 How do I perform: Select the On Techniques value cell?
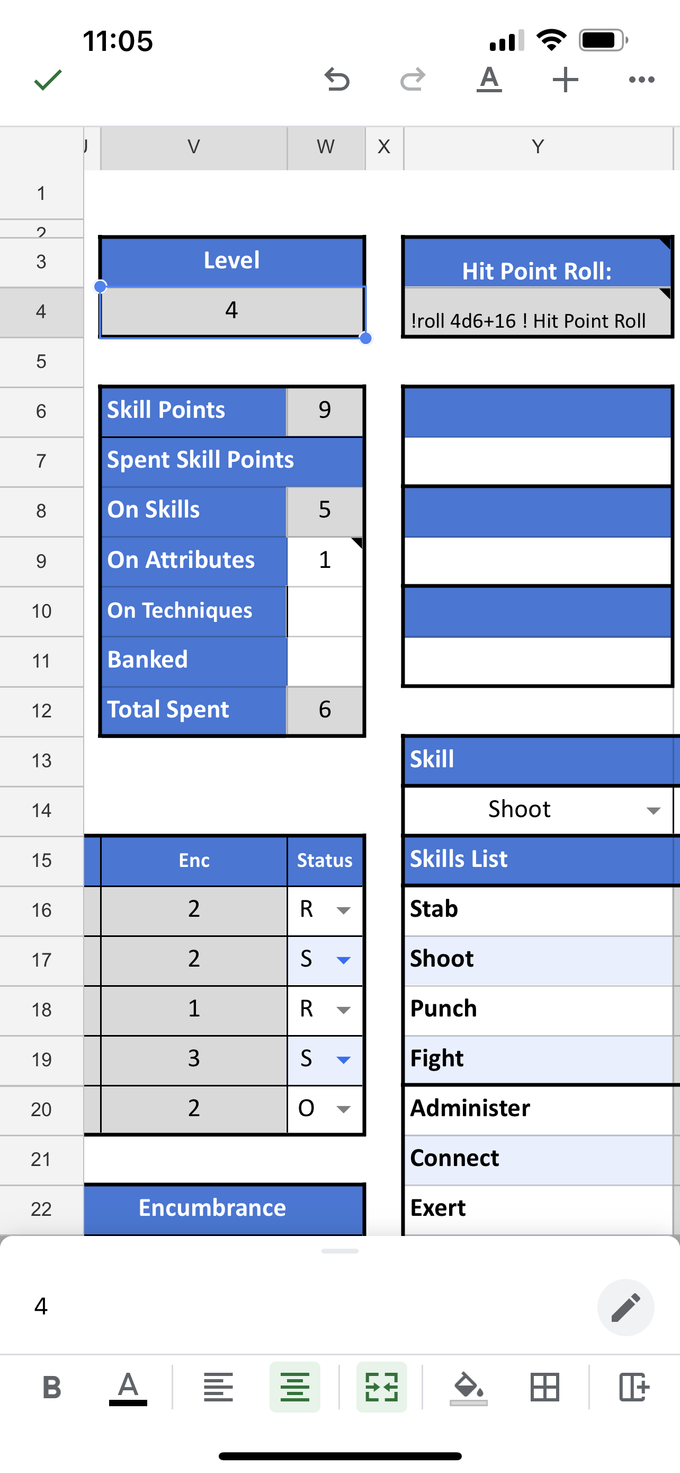[325, 611]
